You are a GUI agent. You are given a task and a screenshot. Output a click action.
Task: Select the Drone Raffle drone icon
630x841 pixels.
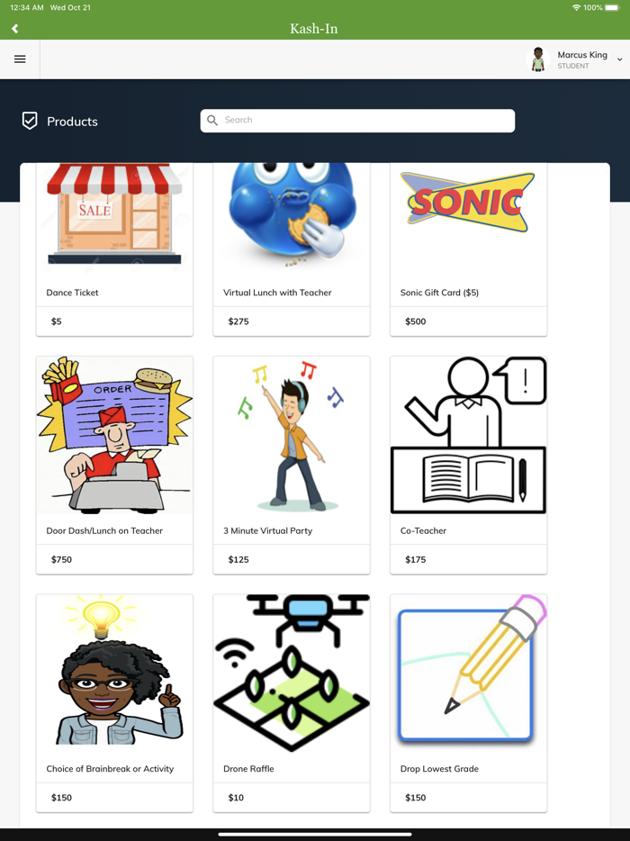click(292, 674)
